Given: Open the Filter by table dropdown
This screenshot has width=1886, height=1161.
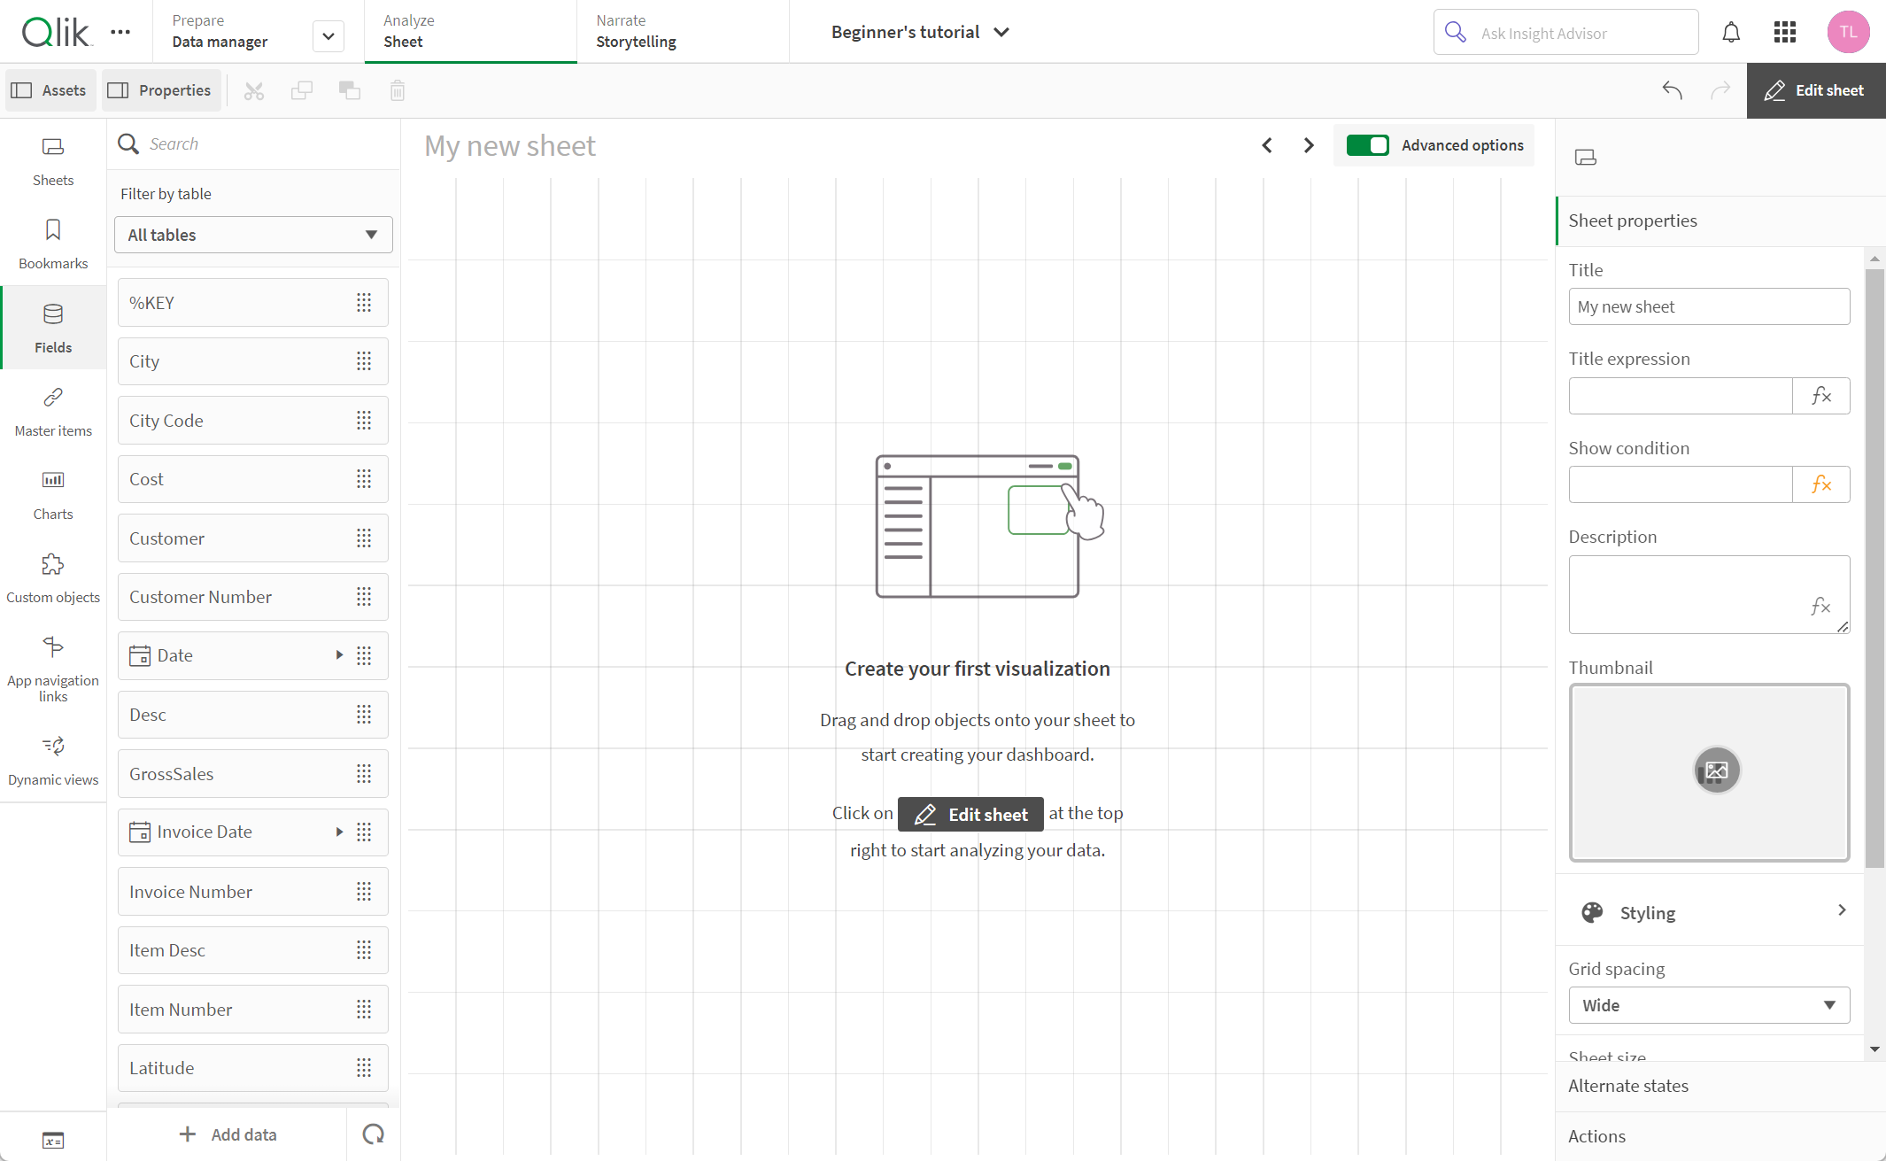Looking at the screenshot, I should (x=252, y=235).
